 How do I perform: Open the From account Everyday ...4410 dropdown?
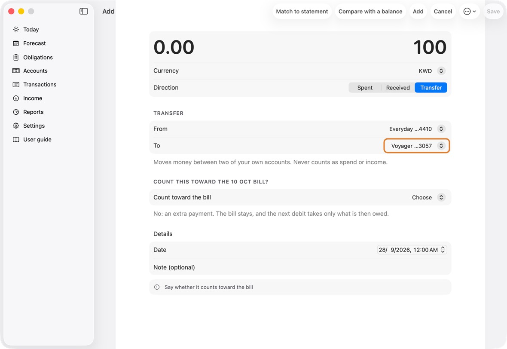[x=417, y=129]
